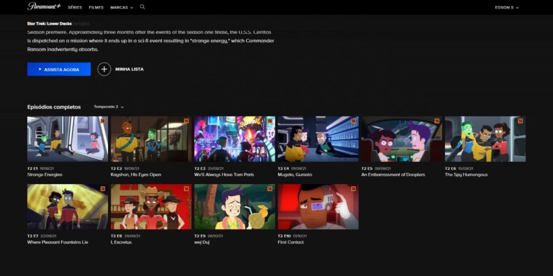Expand the Marcas dropdown menu

click(x=122, y=7)
